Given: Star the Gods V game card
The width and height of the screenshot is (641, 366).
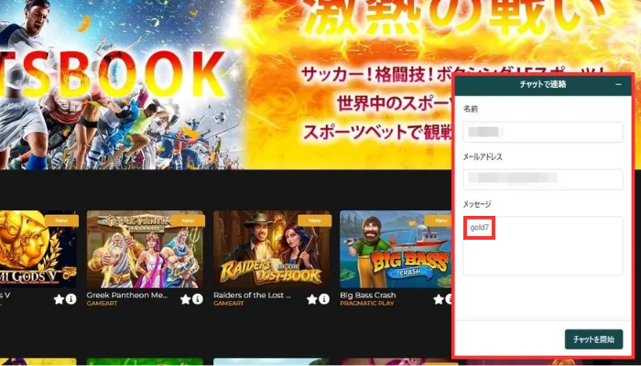Looking at the screenshot, I should tap(59, 299).
